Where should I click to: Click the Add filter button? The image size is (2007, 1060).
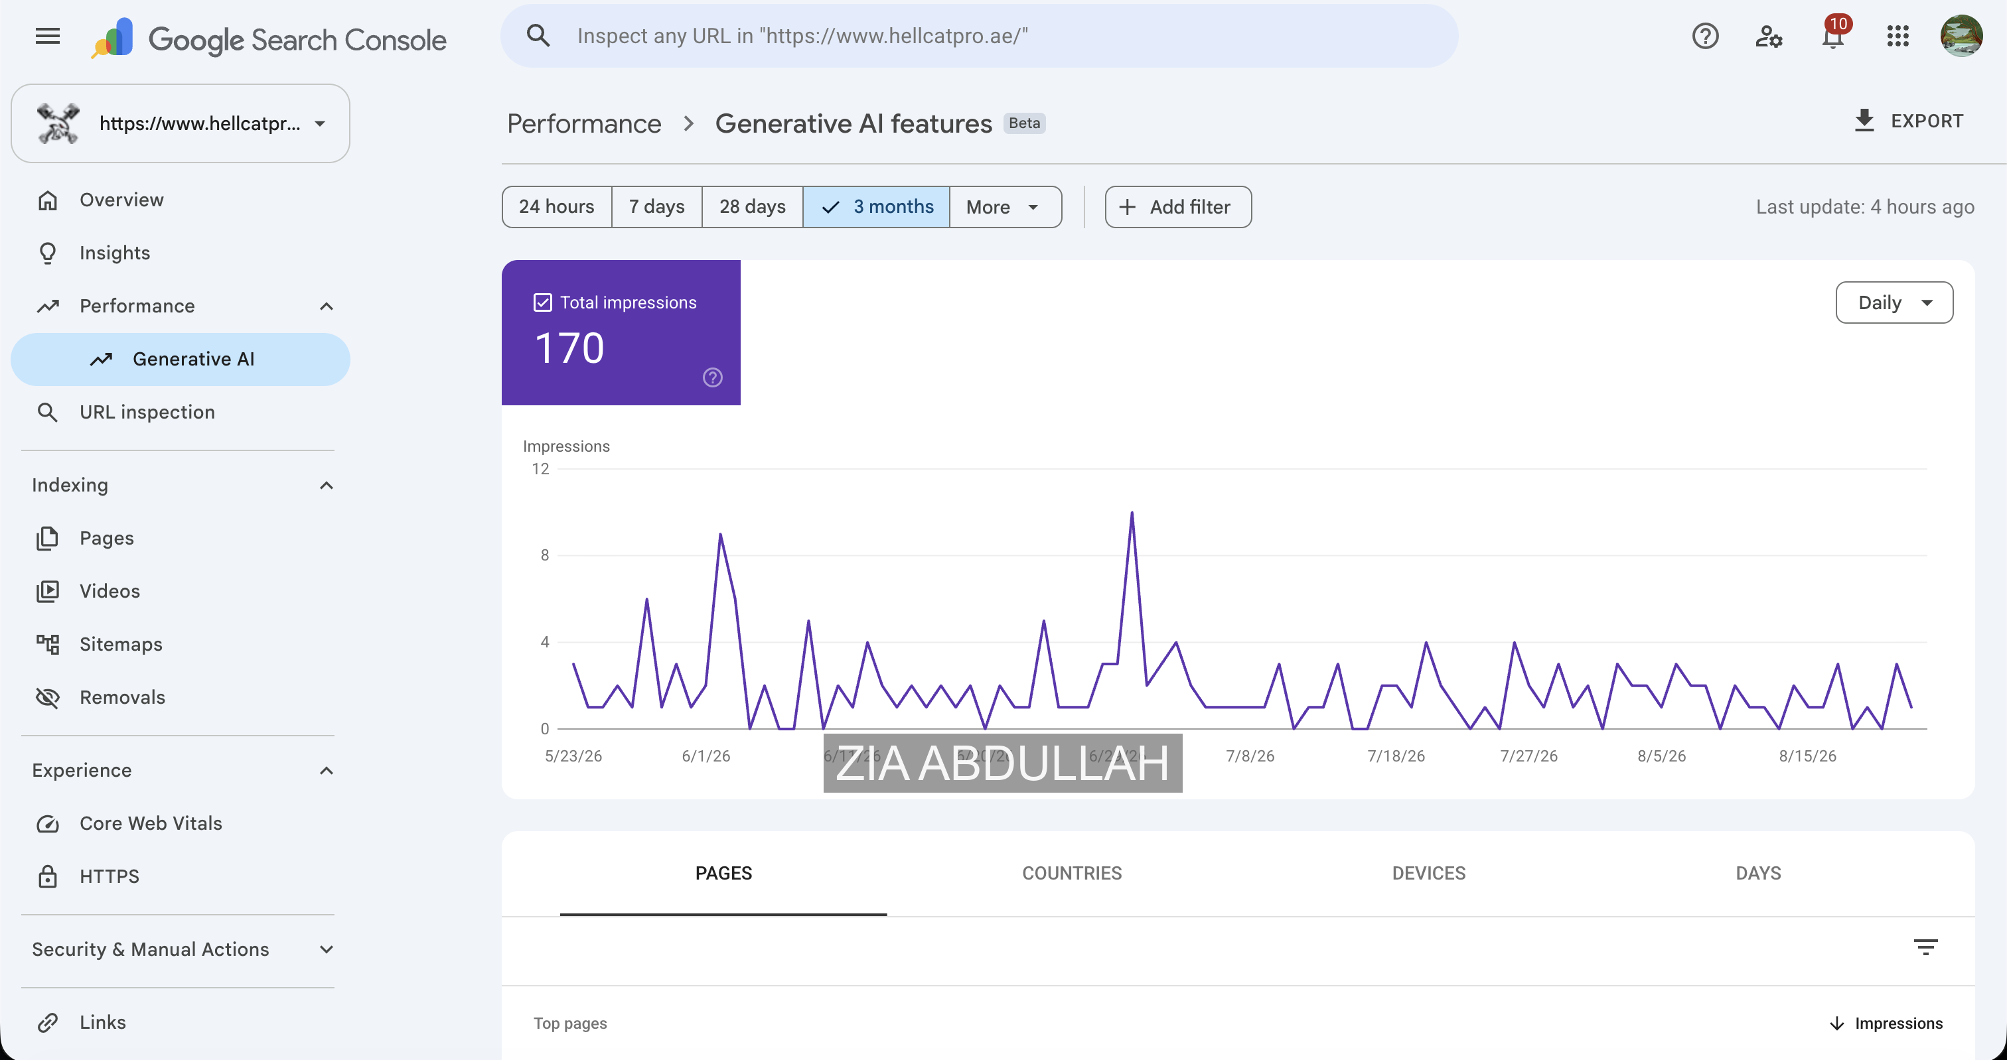click(1178, 206)
